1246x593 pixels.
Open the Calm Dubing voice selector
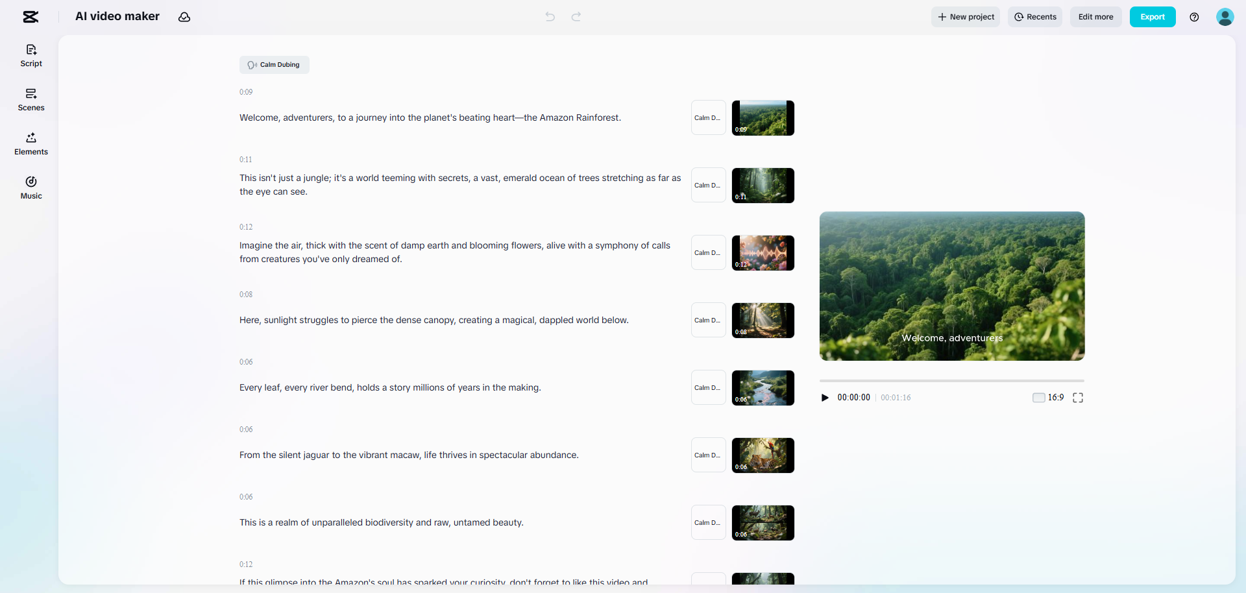(275, 65)
